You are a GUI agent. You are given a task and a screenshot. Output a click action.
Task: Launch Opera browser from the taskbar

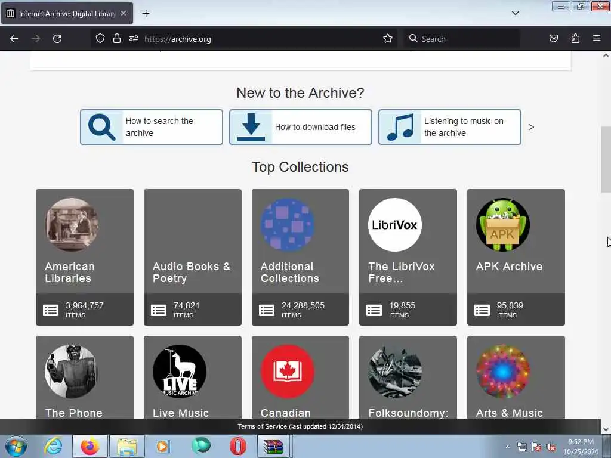(237, 446)
